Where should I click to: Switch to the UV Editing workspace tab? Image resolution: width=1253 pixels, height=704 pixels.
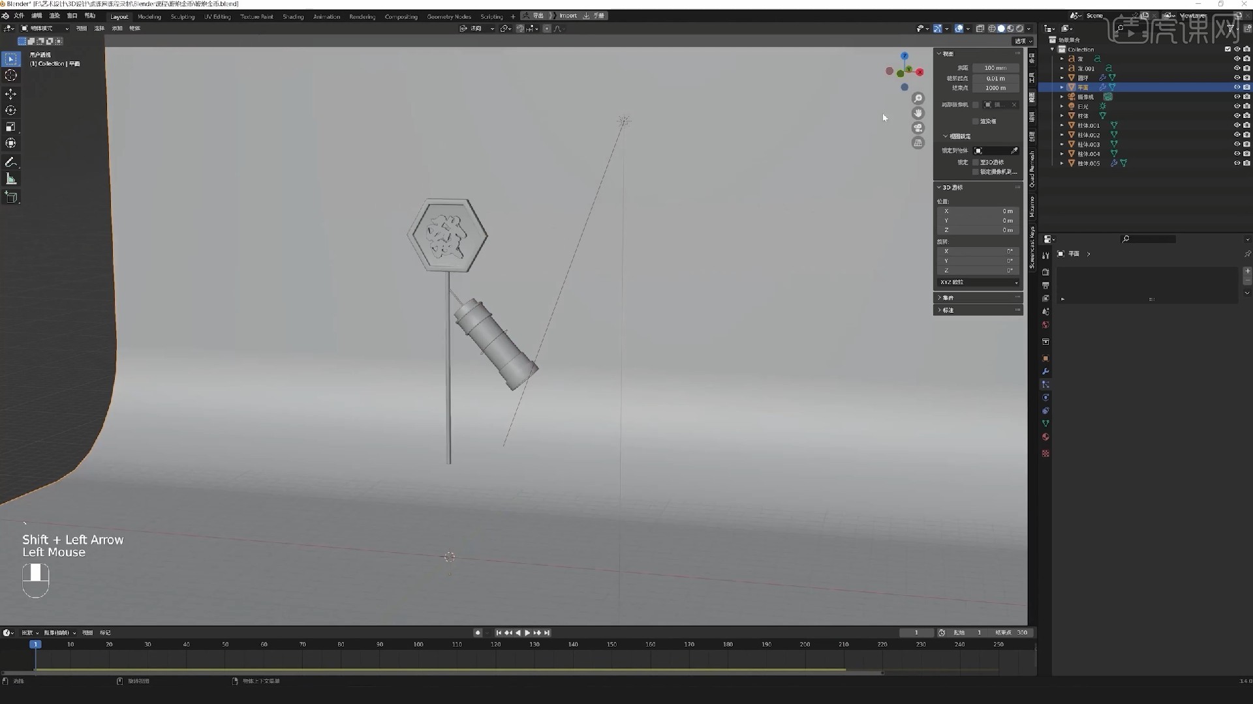(217, 16)
